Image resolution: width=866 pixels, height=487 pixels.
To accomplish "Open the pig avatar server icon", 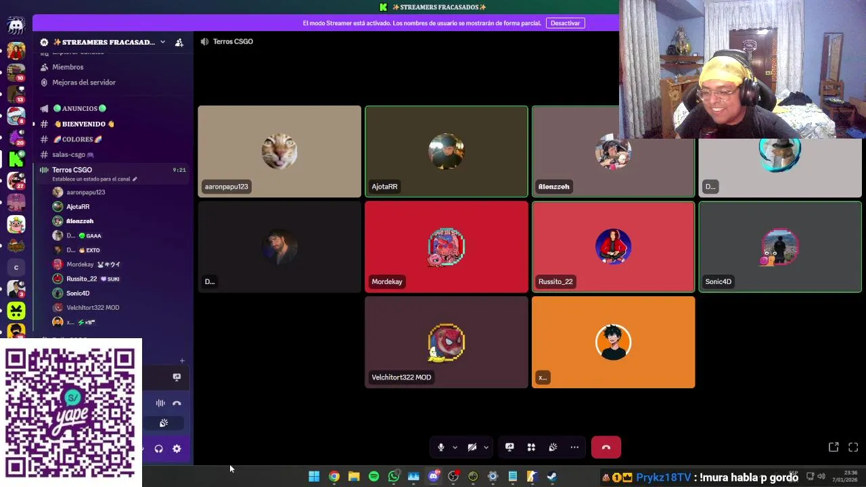I will (x=16, y=224).
